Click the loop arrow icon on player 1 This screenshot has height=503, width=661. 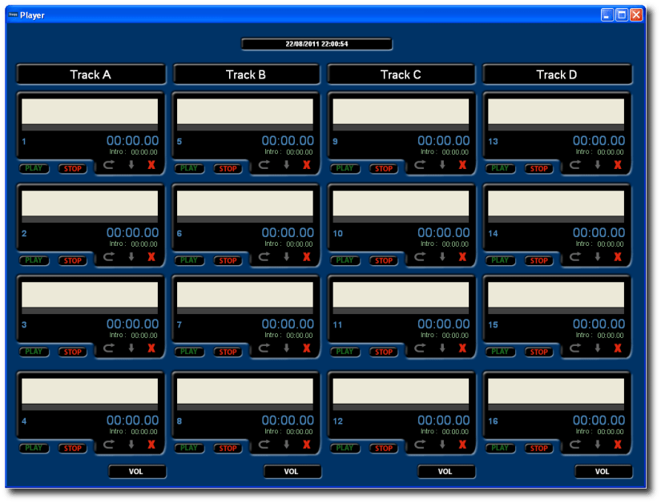click(109, 165)
